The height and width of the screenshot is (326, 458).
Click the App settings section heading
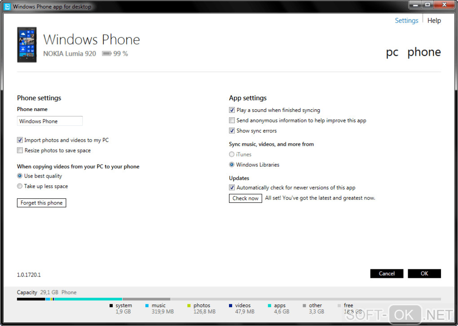(248, 98)
